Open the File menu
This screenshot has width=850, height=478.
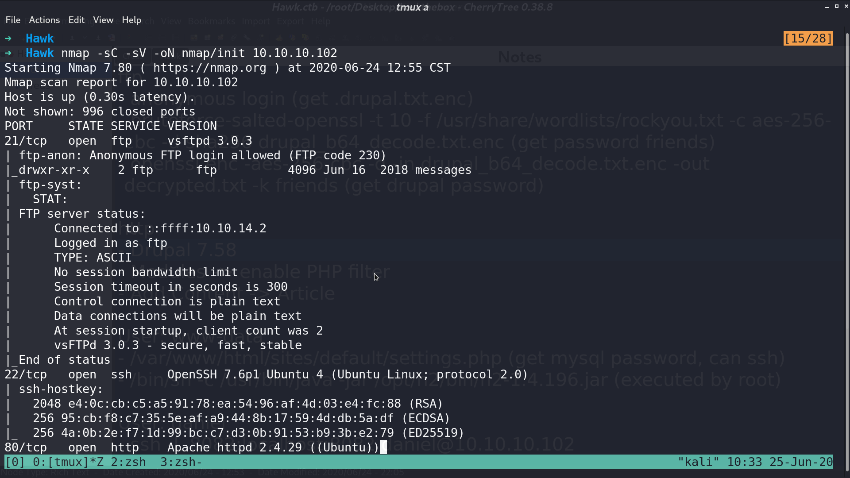[13, 20]
